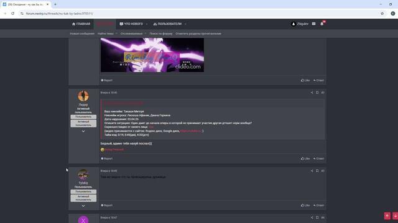The image size is (398, 223).
Task: Click the browser address bar URL
Action: pyautogui.click(x=60, y=14)
